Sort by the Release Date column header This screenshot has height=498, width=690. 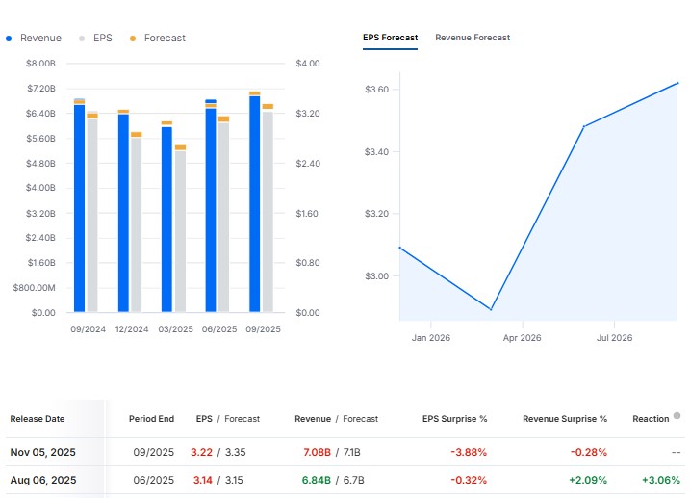tap(38, 419)
